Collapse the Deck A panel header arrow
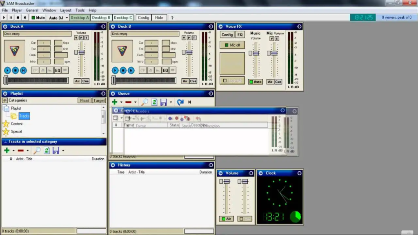This screenshot has height=235, width=418. (5, 27)
